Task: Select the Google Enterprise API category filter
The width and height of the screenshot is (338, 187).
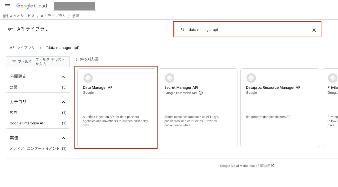Action: pos(38,123)
